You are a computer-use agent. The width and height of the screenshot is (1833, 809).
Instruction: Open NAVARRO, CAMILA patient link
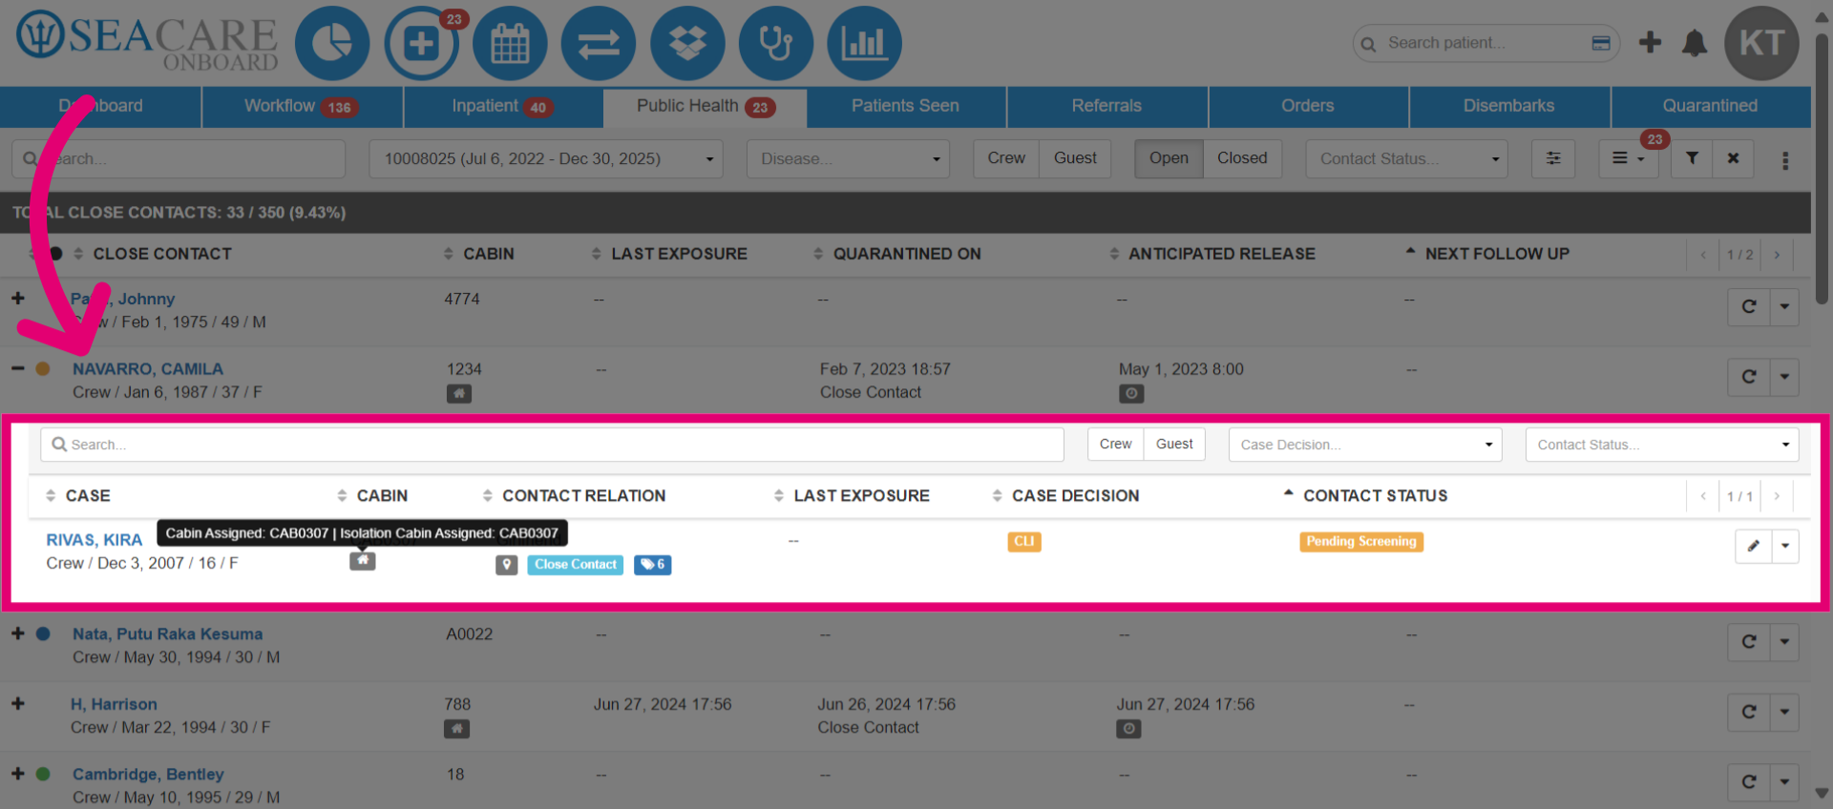[x=148, y=369]
